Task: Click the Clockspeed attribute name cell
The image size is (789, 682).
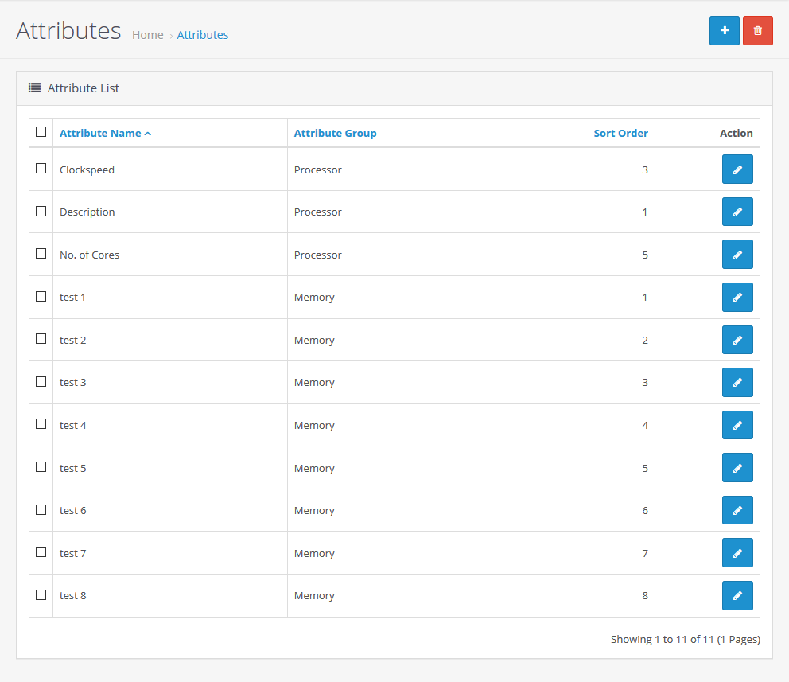Action: tap(170, 170)
